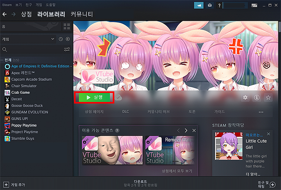Switch library to grid collections view
The height and width of the screenshot is (190, 281).
tap(67, 27)
